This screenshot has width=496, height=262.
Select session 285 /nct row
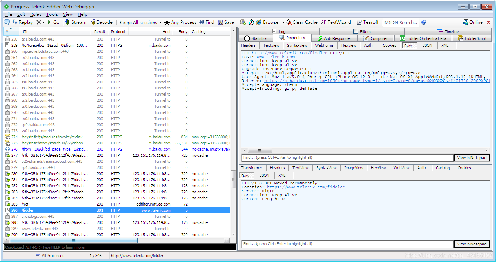tap(117, 204)
